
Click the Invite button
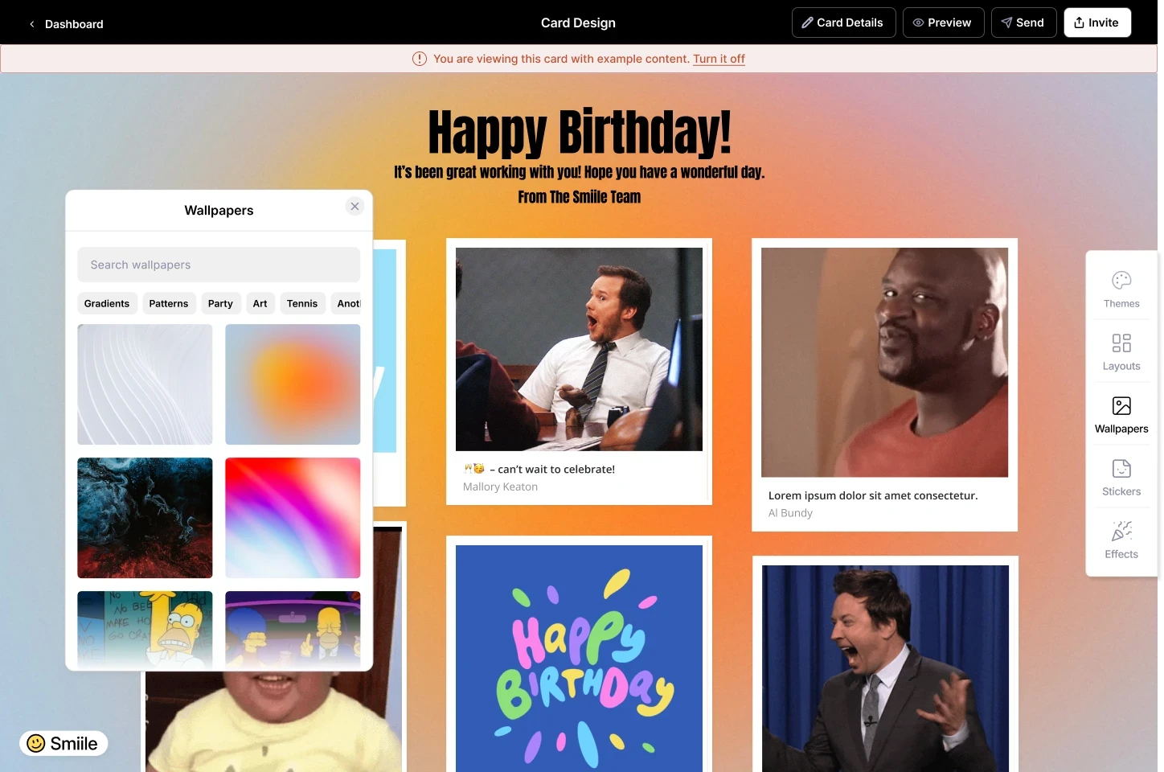click(x=1097, y=23)
